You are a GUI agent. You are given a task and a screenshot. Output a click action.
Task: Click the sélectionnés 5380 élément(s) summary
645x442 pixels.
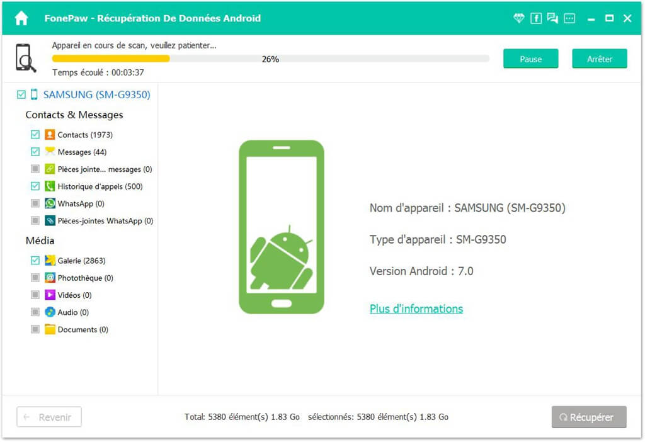tap(378, 417)
